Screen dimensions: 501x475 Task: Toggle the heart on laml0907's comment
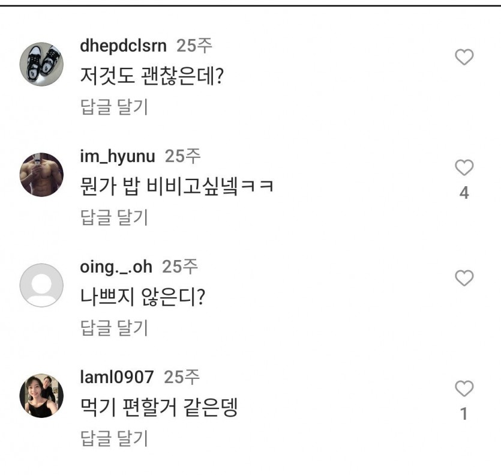pos(464,389)
